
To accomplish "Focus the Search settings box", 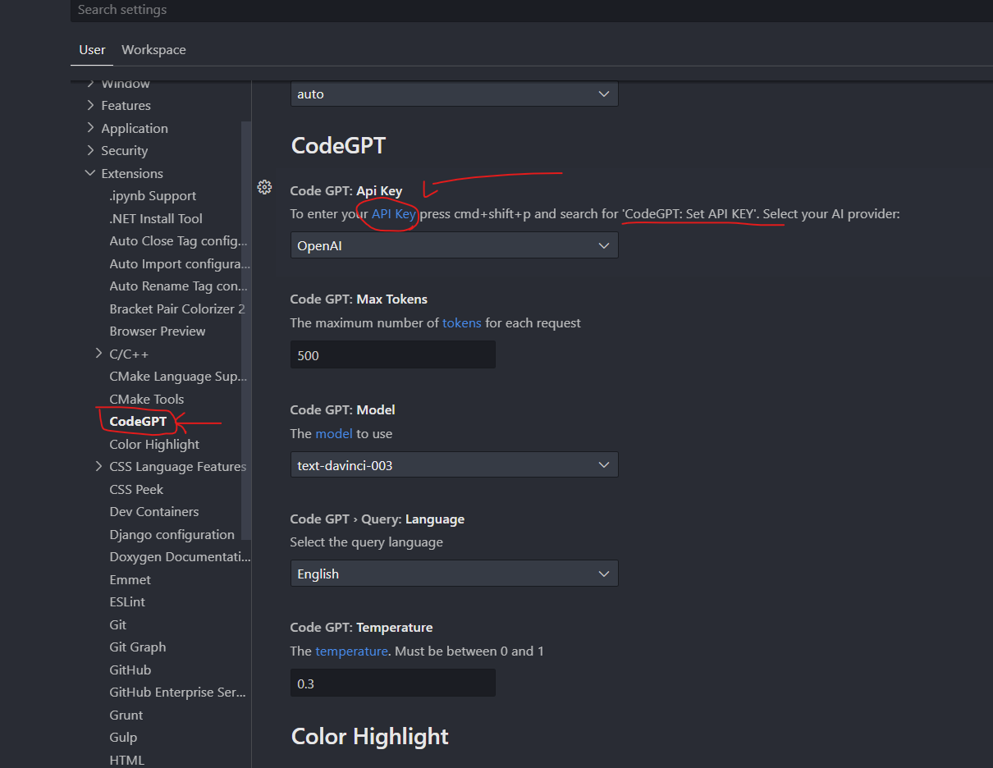I will coord(531,10).
